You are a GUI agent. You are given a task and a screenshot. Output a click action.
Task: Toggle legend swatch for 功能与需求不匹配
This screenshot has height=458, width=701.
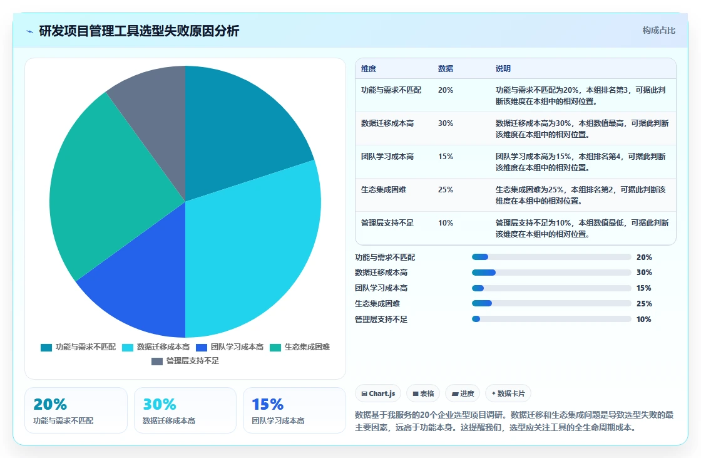click(x=46, y=348)
